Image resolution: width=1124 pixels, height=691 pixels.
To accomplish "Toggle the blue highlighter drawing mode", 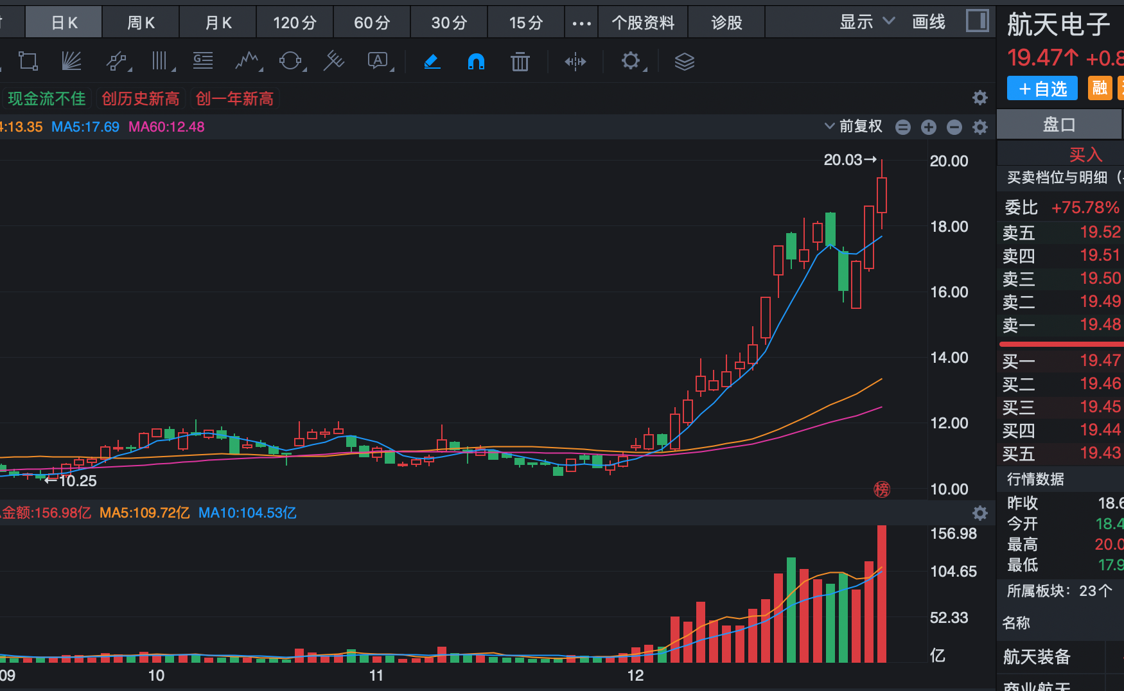I will coord(432,62).
